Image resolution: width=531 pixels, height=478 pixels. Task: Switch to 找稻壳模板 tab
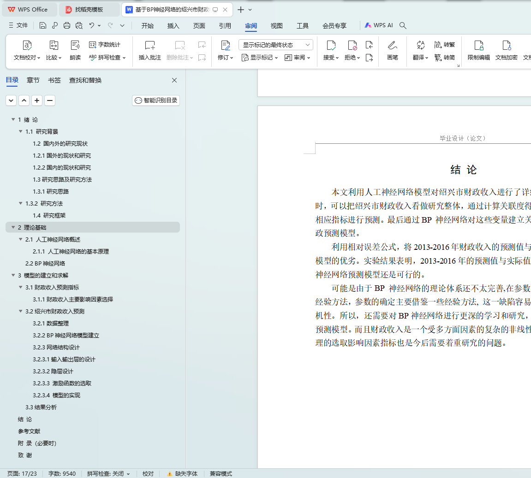point(89,10)
